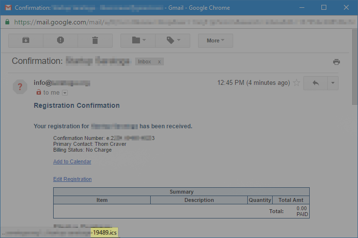The width and height of the screenshot is (358, 238).
Task: Click the reply arrow button
Action: pos(315,83)
